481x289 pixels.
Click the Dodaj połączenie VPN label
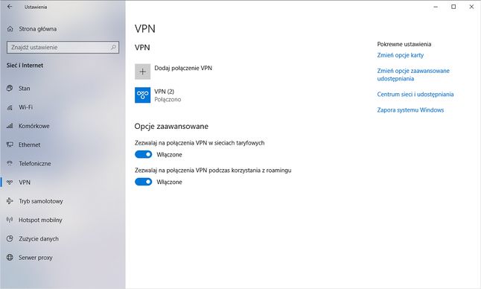click(x=183, y=68)
